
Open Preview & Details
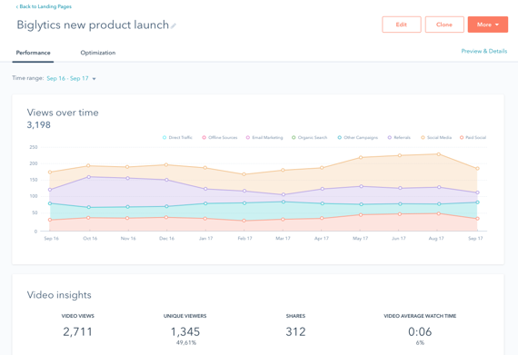coord(484,51)
